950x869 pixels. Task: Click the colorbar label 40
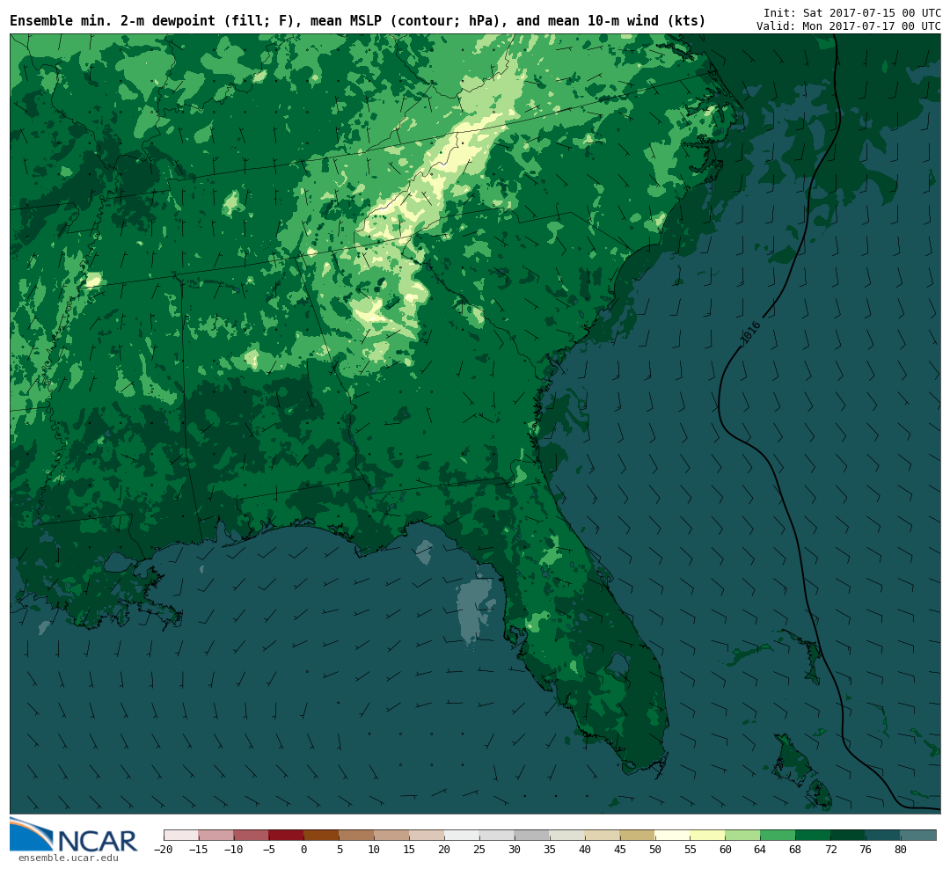[585, 850]
